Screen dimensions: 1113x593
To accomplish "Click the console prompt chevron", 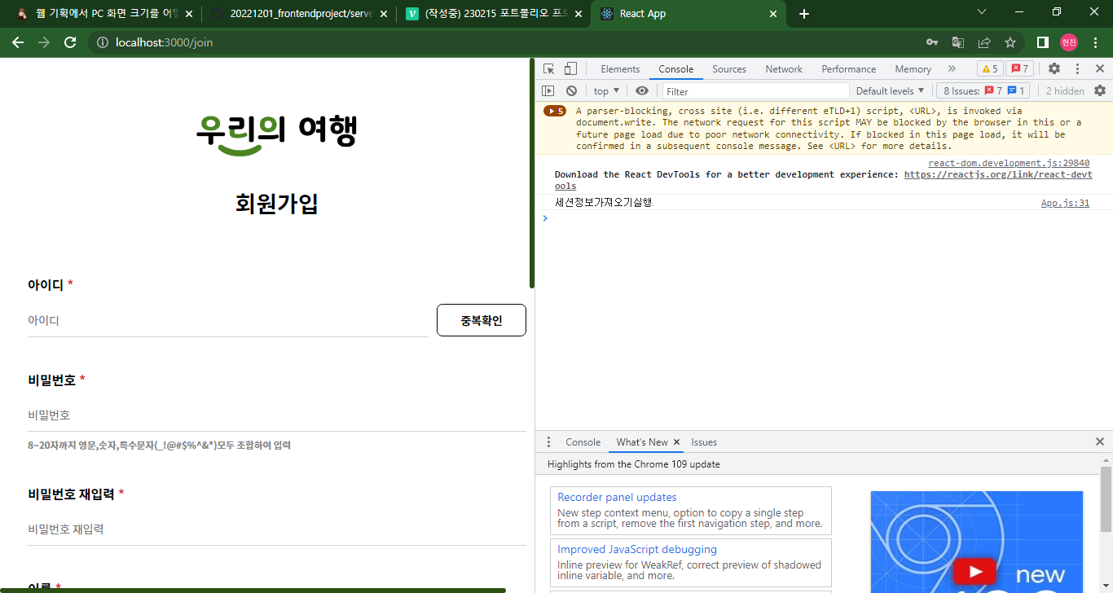I will [545, 218].
